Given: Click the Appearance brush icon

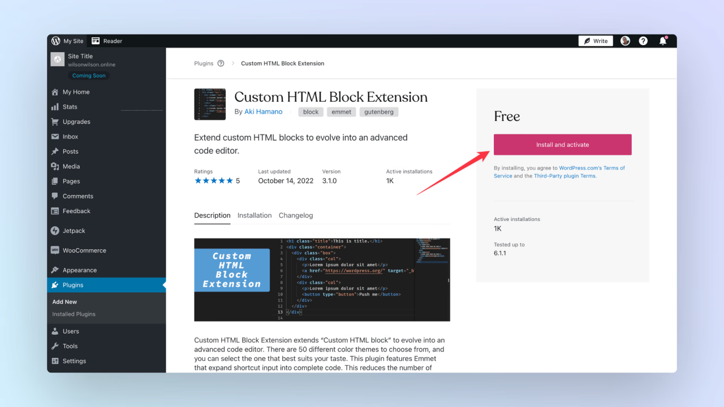Looking at the screenshot, I should click(x=55, y=270).
